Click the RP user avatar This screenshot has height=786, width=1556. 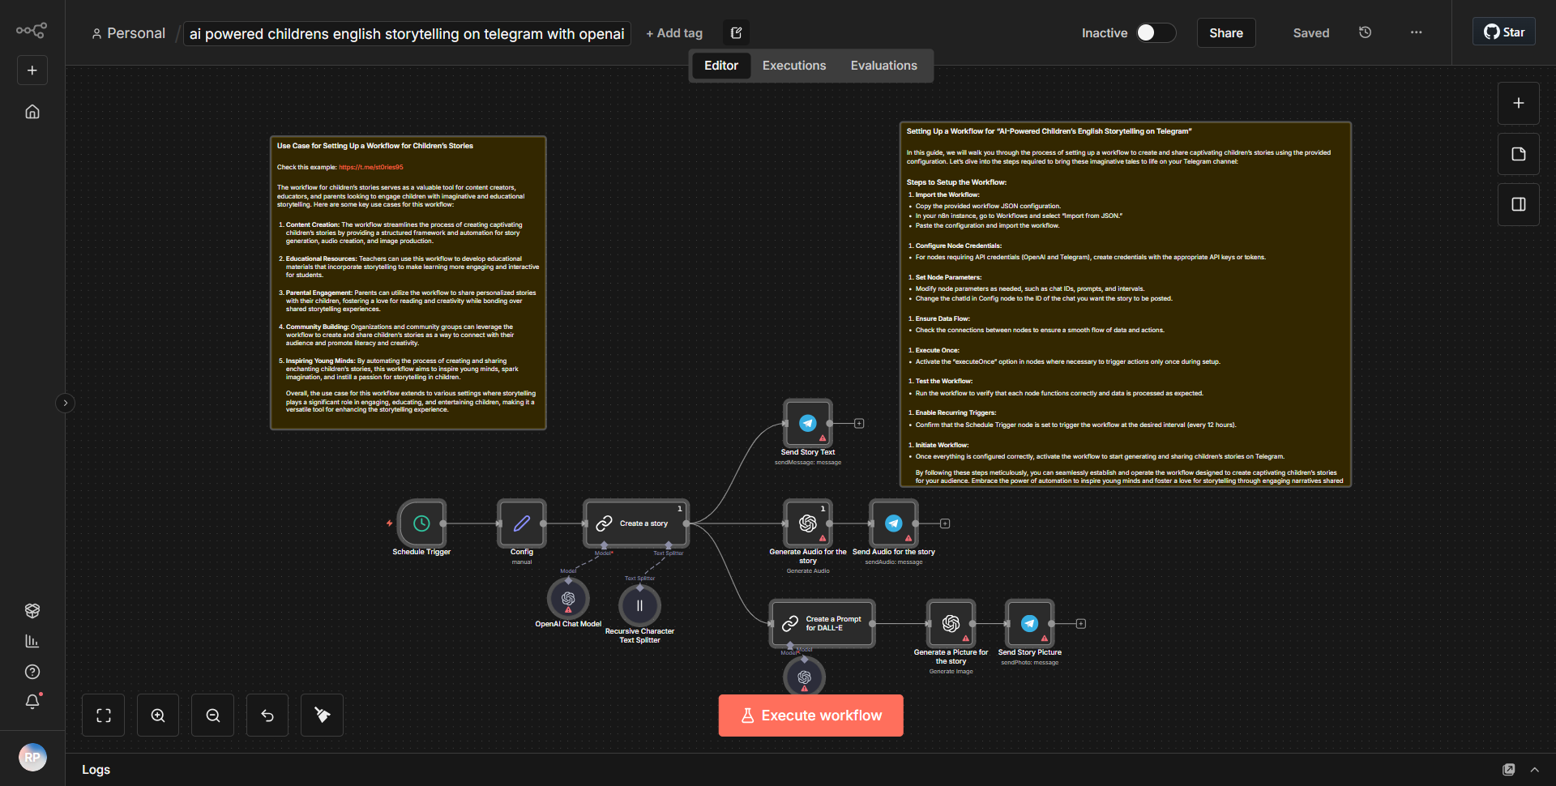32,758
